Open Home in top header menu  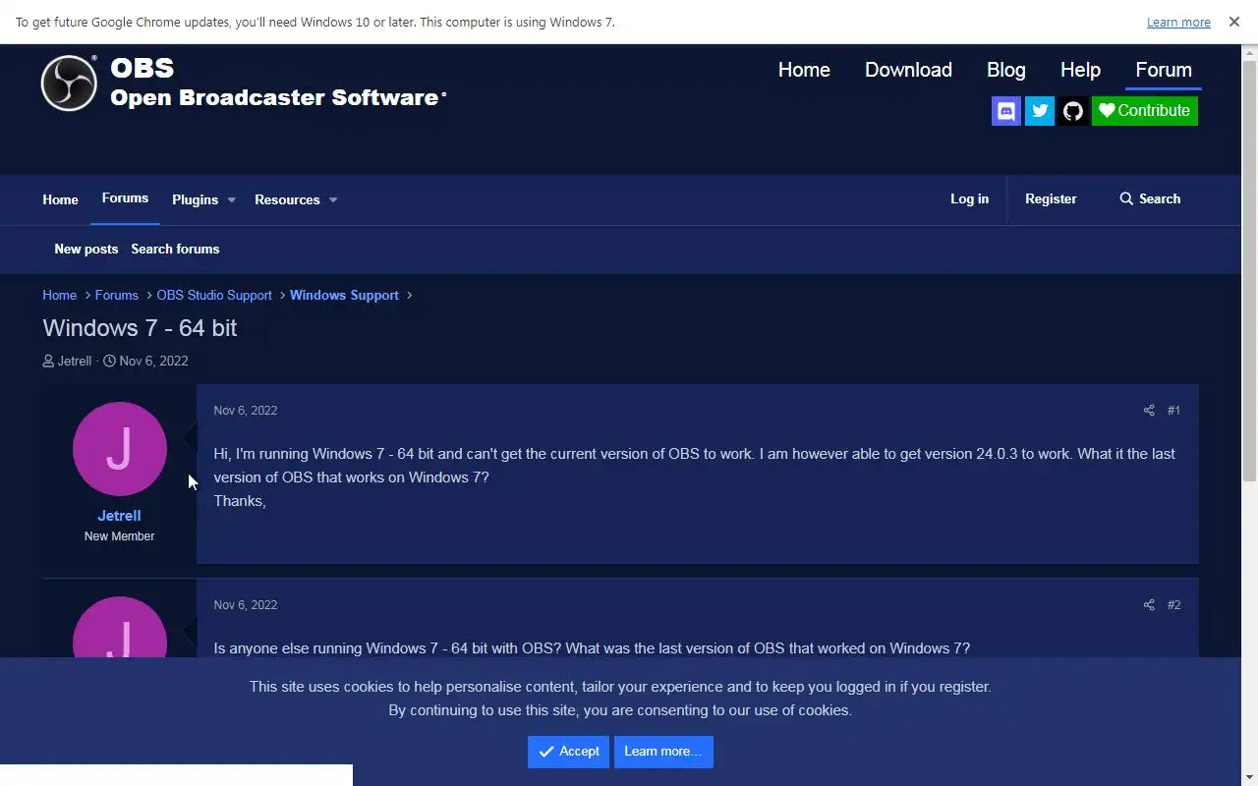coord(804,70)
